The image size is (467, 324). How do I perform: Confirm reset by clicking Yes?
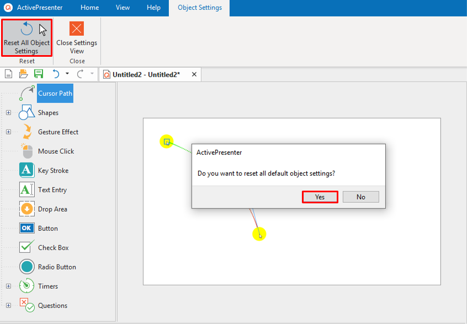pos(320,197)
